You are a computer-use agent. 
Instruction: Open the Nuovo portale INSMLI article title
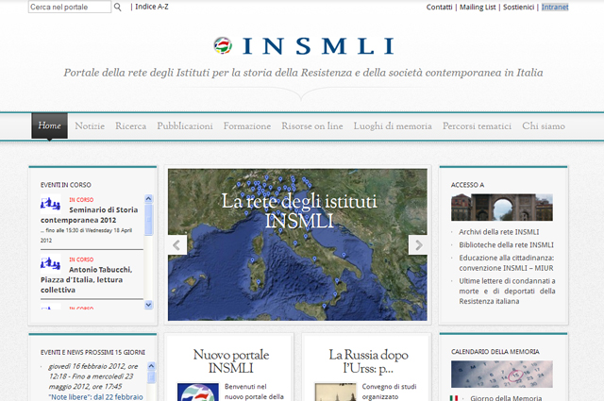coord(230,361)
